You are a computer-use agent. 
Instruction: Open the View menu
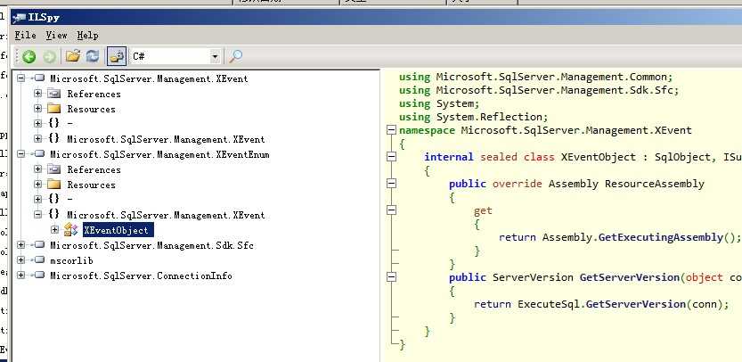pos(56,35)
